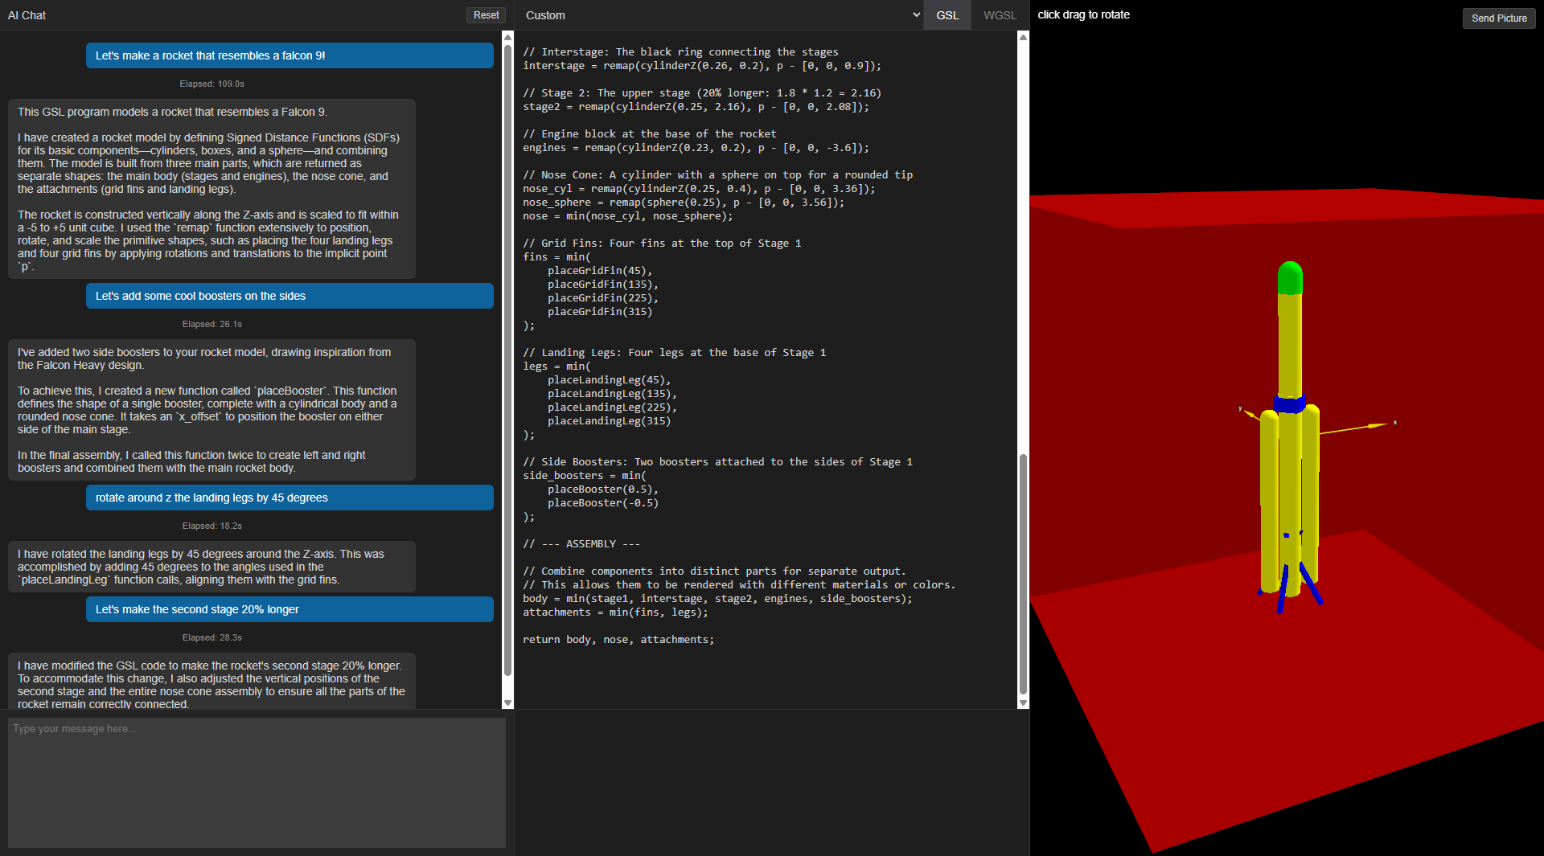This screenshot has height=856, width=1544.
Task: Open the Custom preset dropdown
Action: click(721, 15)
